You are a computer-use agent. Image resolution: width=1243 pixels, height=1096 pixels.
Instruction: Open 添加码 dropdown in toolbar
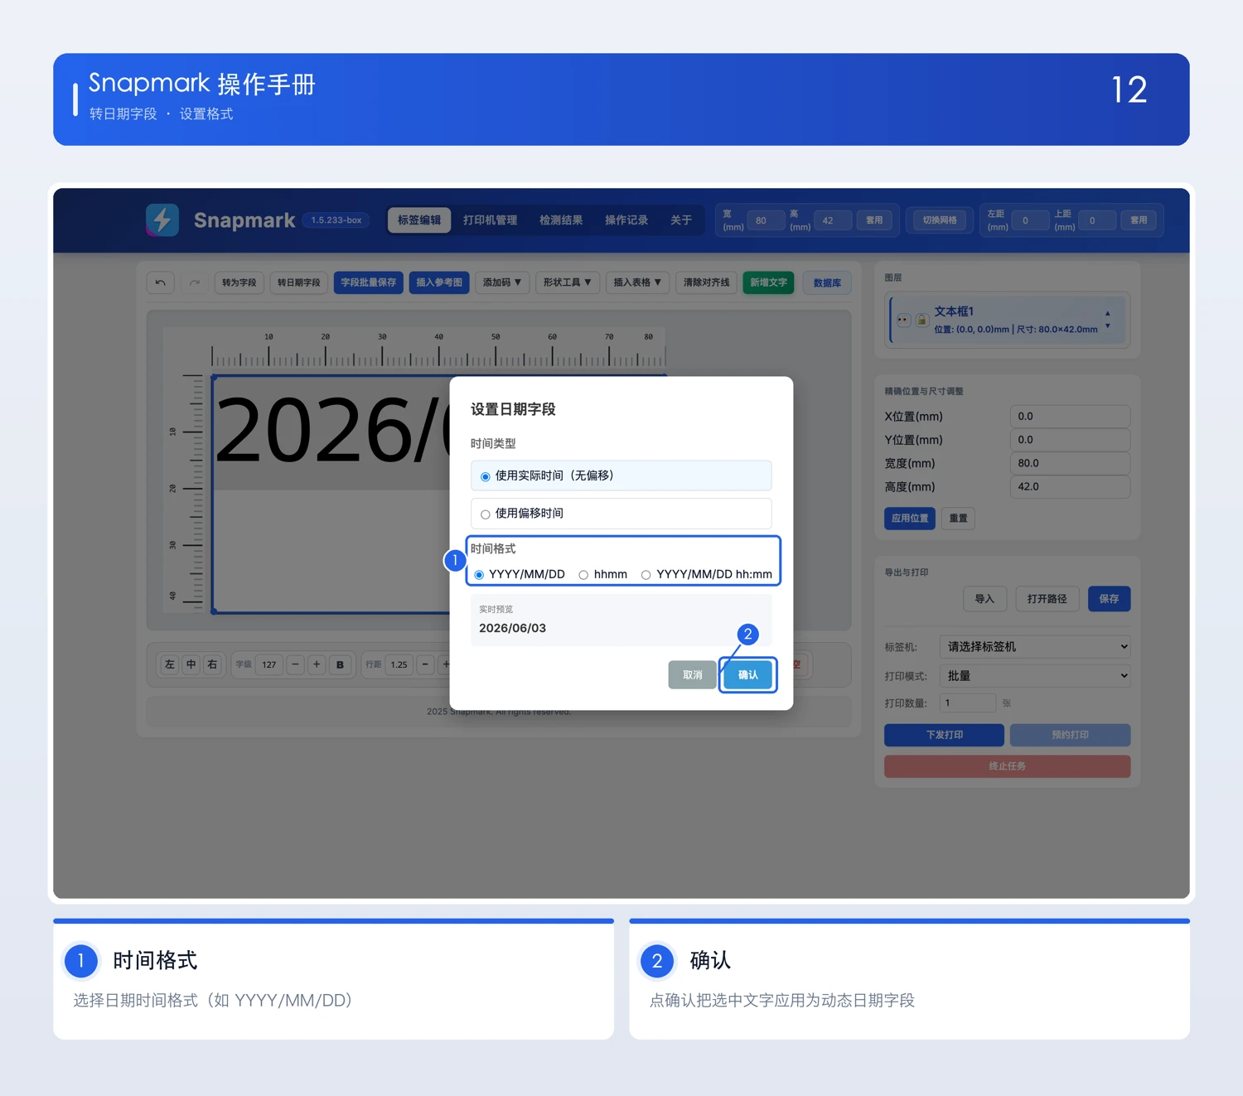[502, 282]
